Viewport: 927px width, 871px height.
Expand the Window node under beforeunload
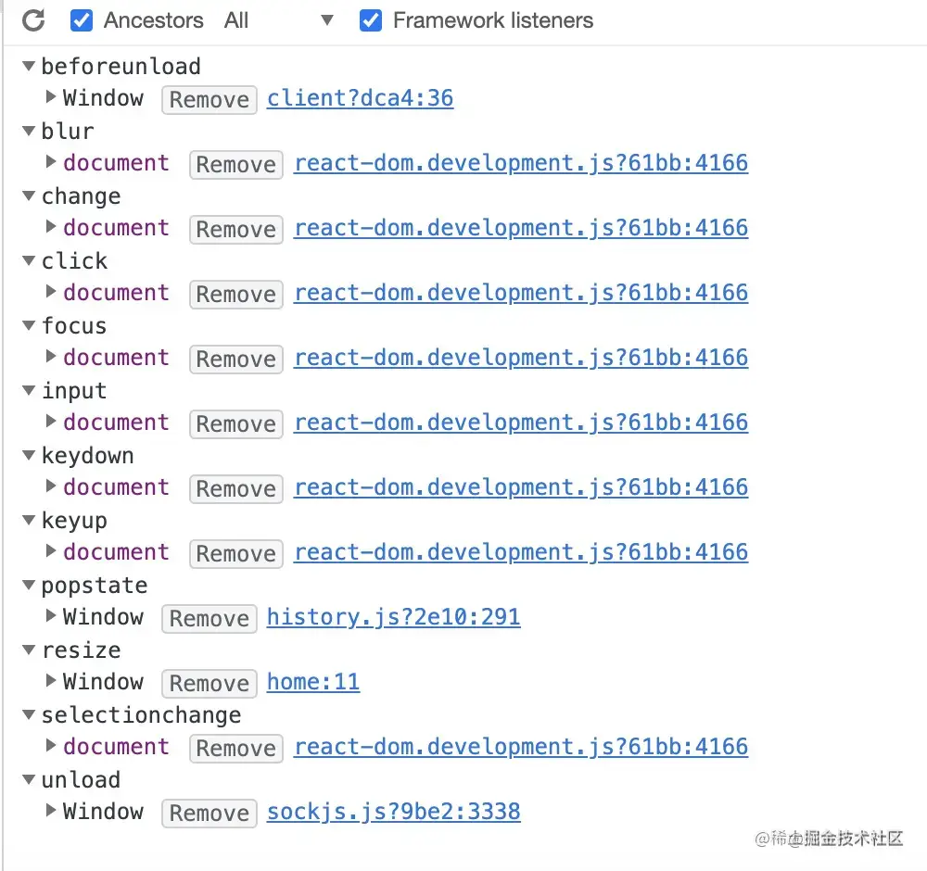click(x=51, y=98)
